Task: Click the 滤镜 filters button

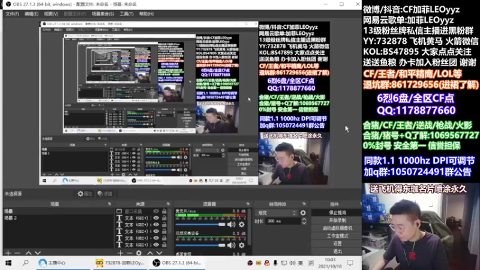Action: 105,194
